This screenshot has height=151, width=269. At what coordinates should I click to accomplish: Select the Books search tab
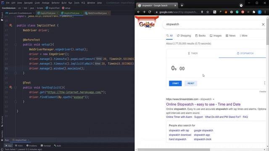tap(200, 36)
